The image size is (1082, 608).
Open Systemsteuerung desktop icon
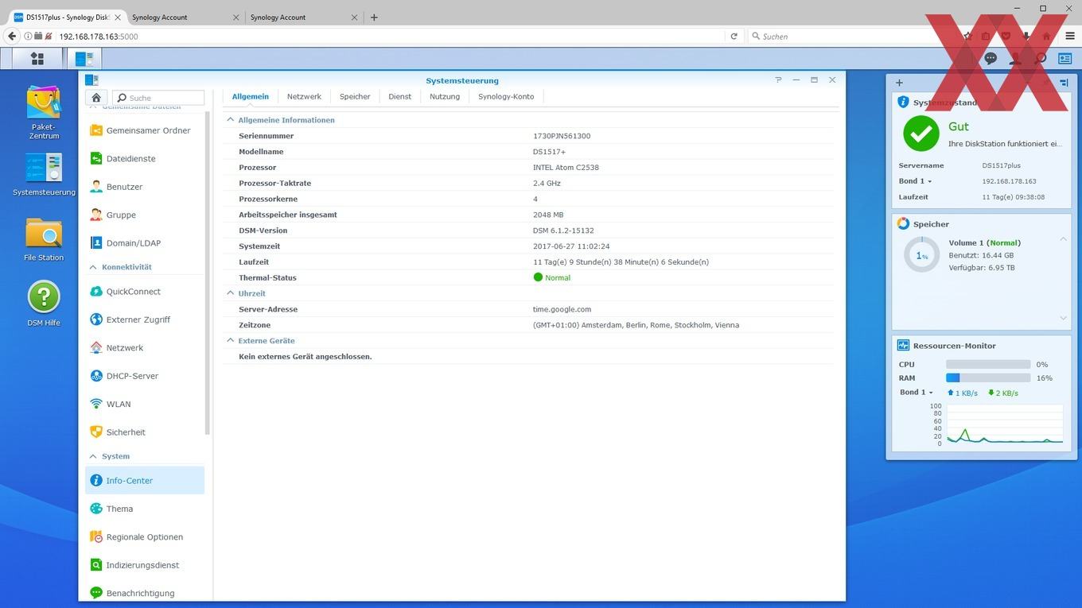[44, 174]
